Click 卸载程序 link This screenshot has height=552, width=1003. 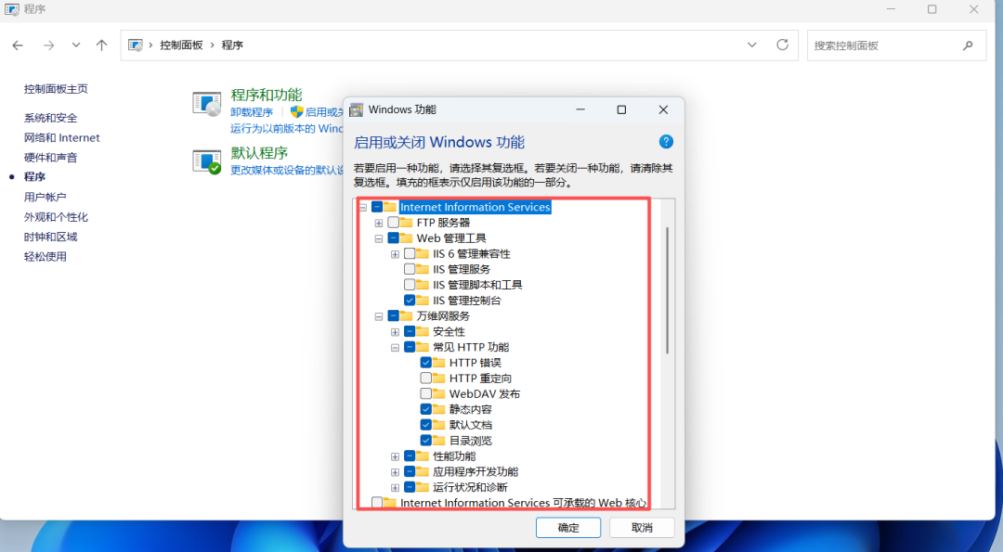[252, 112]
